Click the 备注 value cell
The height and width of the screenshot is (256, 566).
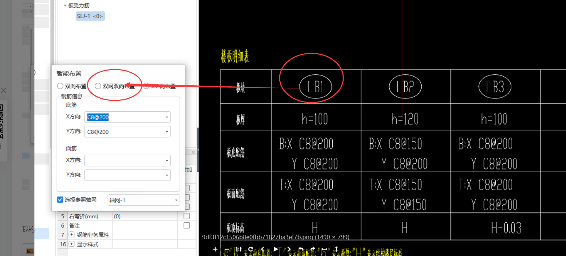click(x=145, y=225)
